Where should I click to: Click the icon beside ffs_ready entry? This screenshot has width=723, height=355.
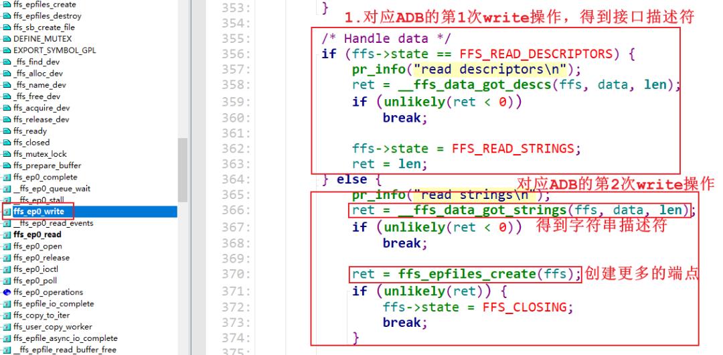[x=7, y=131]
